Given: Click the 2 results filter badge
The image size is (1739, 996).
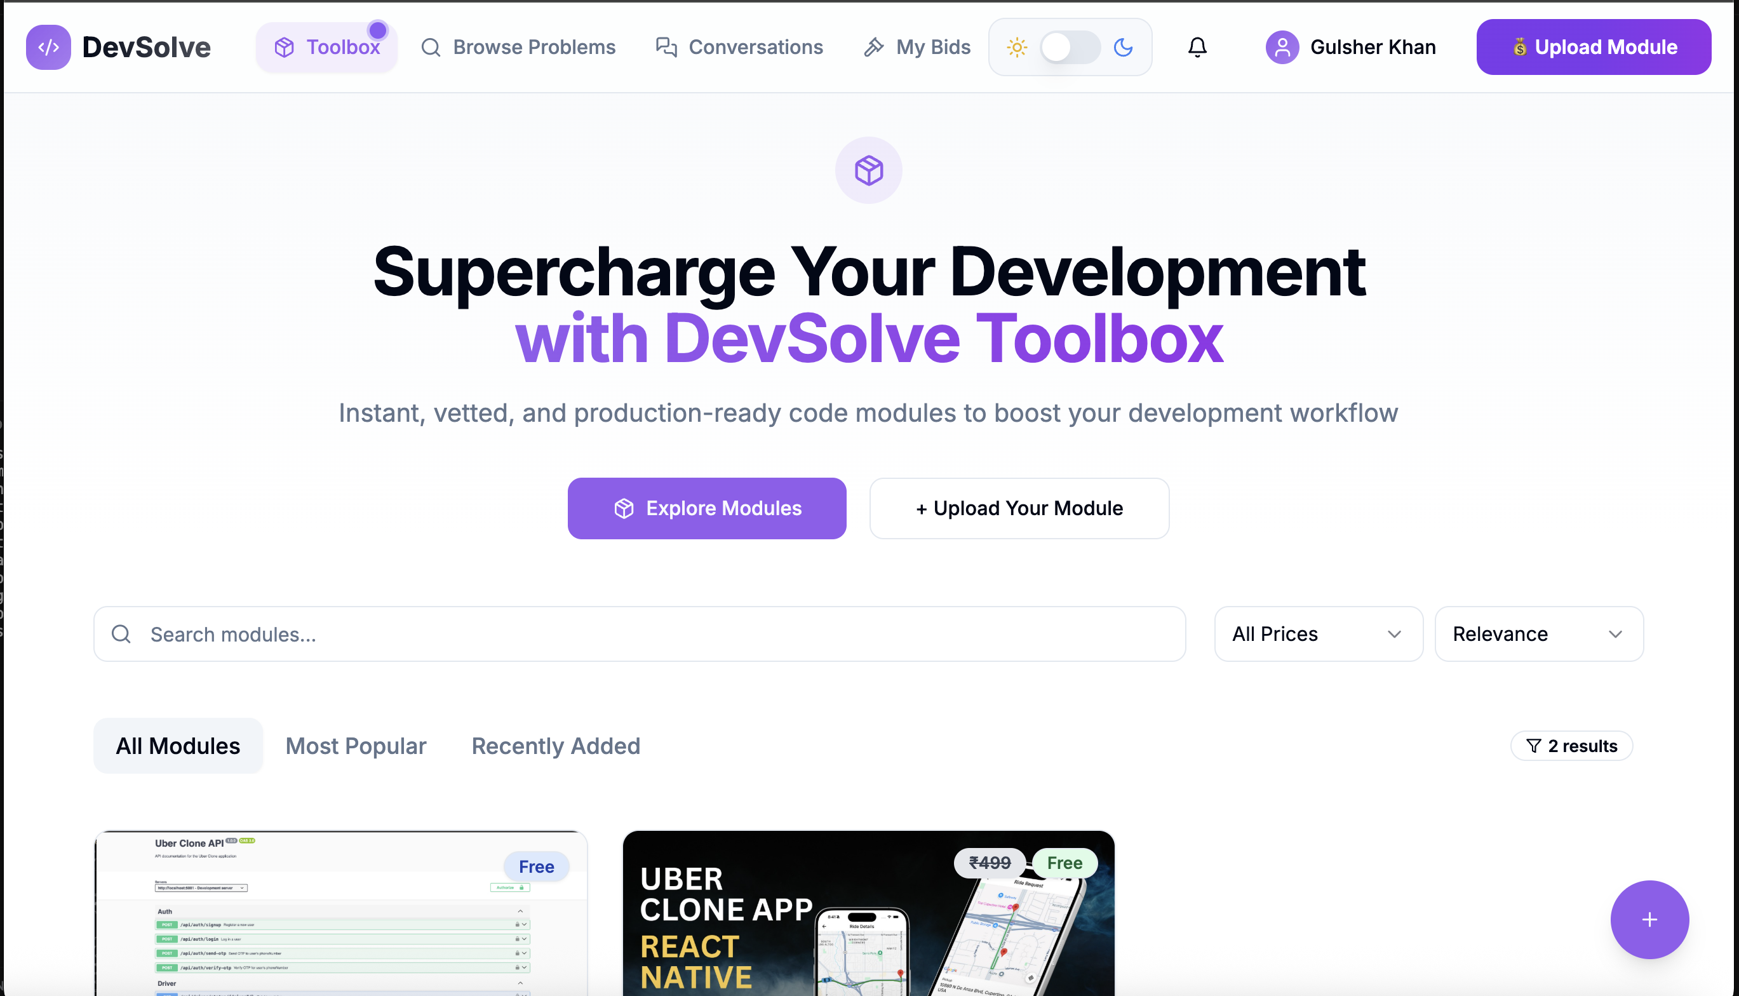Looking at the screenshot, I should click(1571, 746).
